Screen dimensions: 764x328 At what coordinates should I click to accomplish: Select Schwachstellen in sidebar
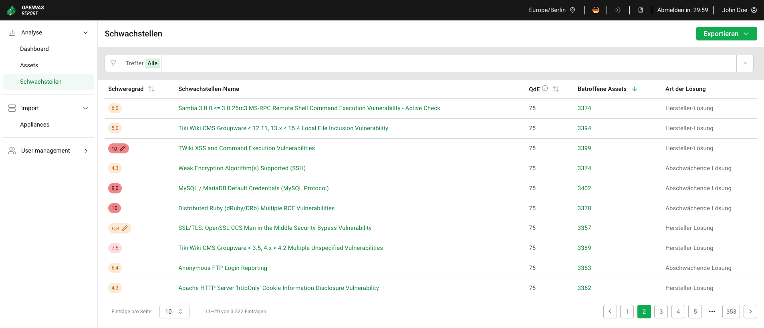pos(48,82)
